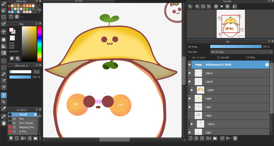The width and height of the screenshot is (274, 146).
Task: Toggle Bảo vệ alpha checkbox
Action: coord(190,57)
